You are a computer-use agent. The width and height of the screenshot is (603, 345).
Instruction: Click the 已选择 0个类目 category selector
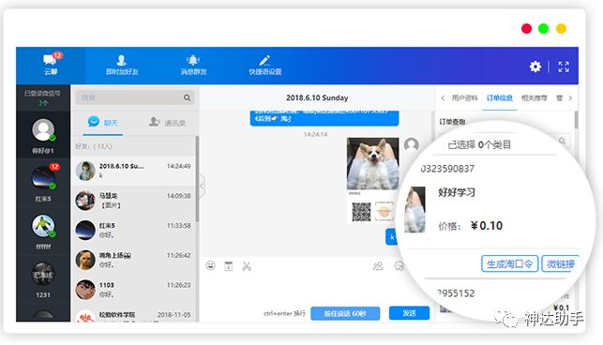[479, 144]
